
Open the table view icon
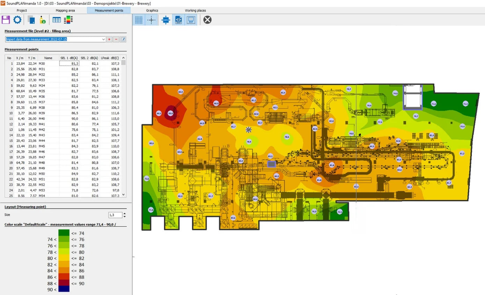pyautogui.click(x=56, y=20)
